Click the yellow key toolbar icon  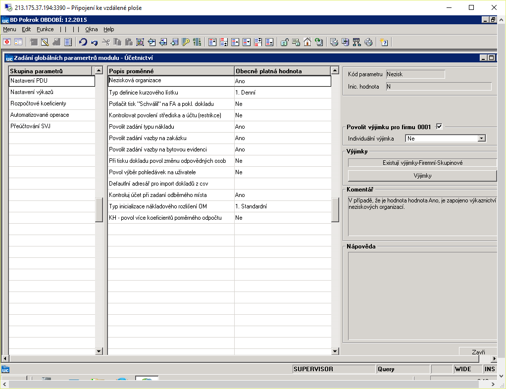tap(186, 42)
